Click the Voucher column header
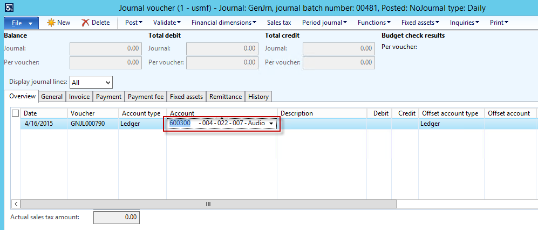The height and width of the screenshot is (230, 538). (x=93, y=113)
